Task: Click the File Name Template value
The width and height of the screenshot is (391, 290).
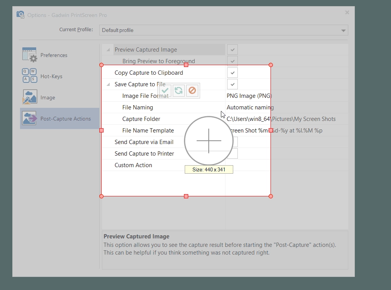Action: tap(276, 131)
